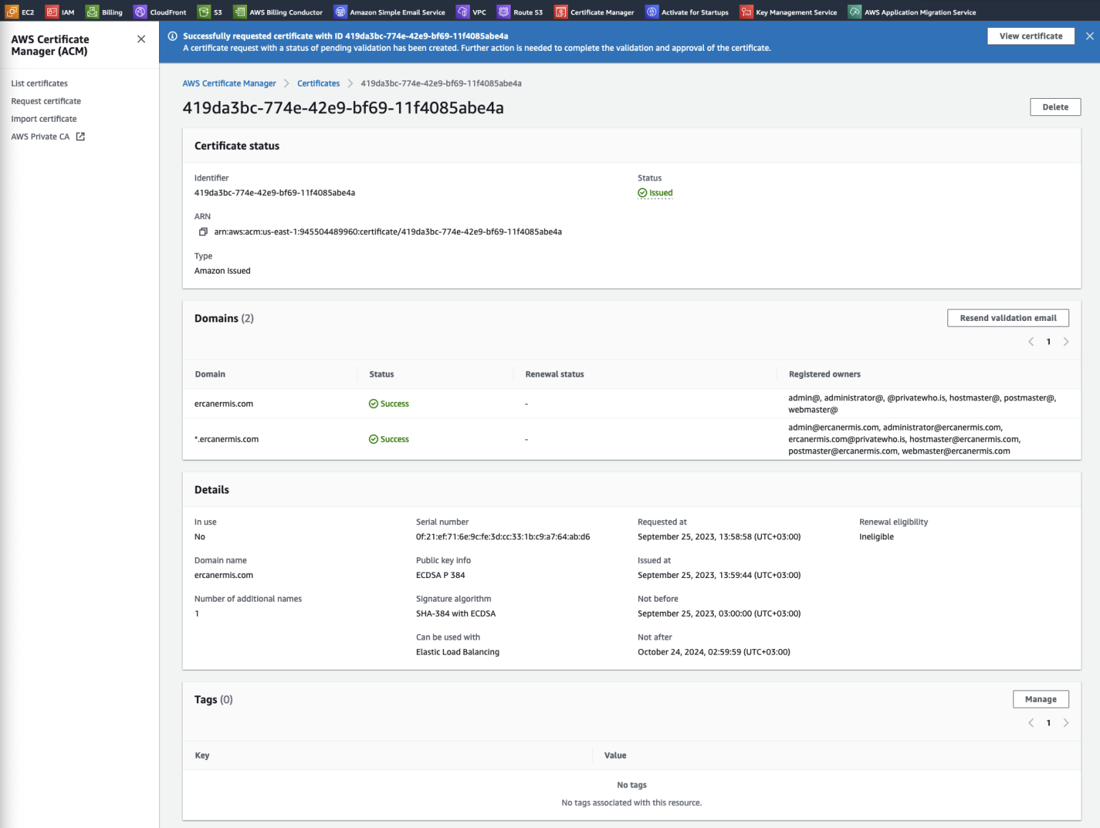The width and height of the screenshot is (1100, 828).
Task: Copy the certificate ARN icon
Action: click(203, 232)
